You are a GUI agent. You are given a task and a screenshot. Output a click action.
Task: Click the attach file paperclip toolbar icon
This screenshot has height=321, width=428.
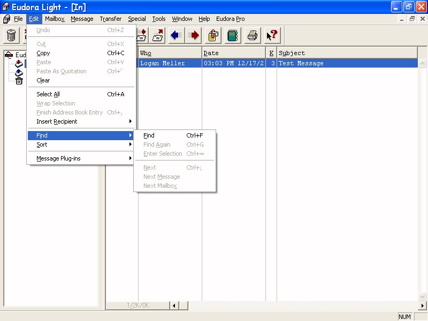[x=213, y=35]
